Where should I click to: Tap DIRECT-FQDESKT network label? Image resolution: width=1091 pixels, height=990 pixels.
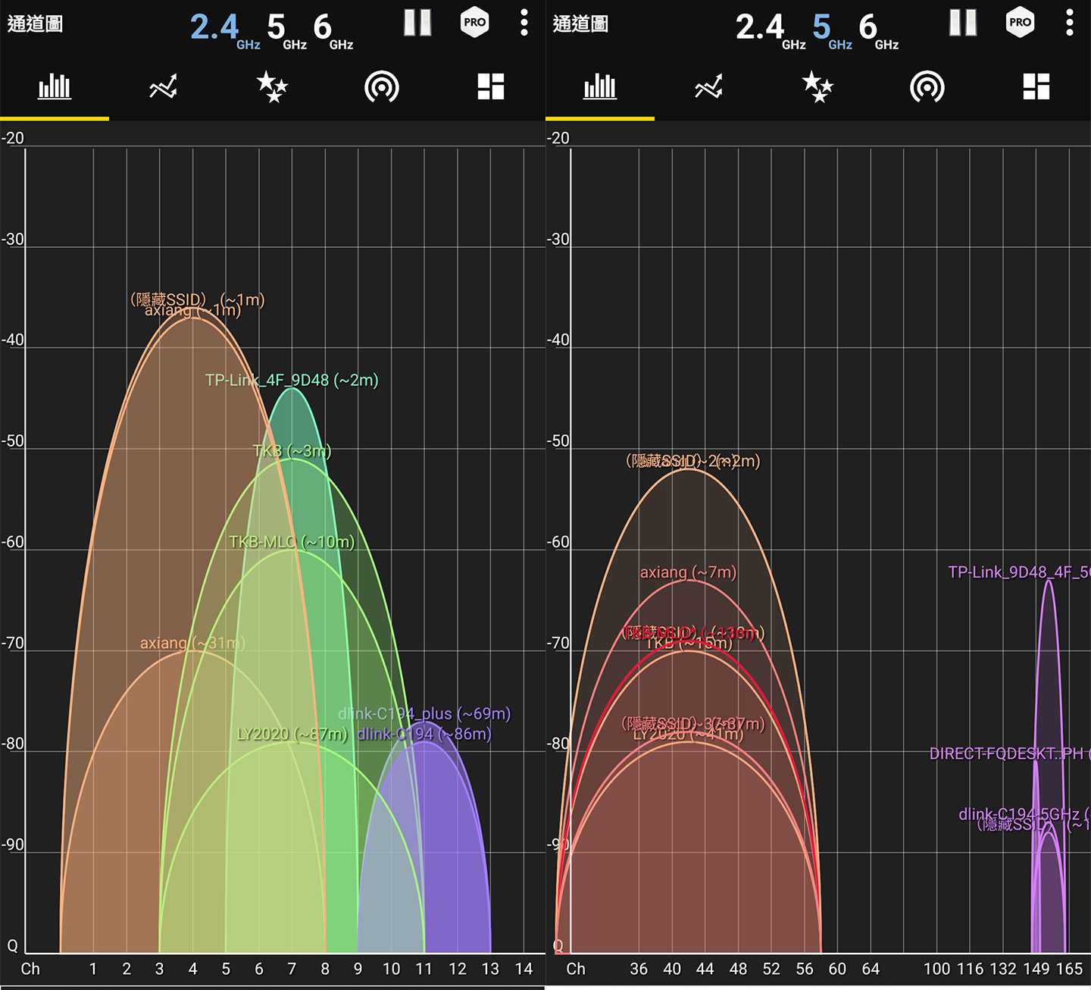click(1010, 753)
